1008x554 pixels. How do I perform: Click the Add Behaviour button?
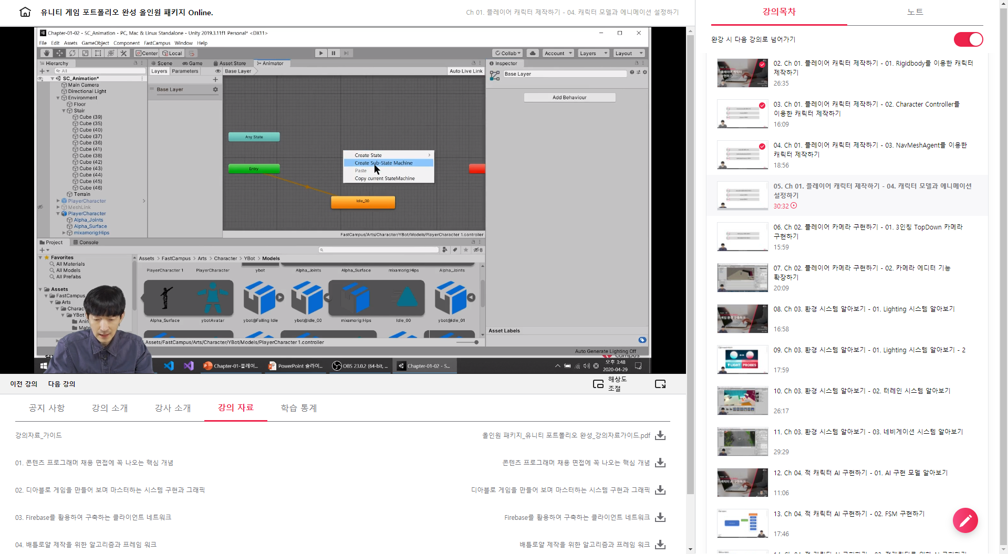(569, 97)
